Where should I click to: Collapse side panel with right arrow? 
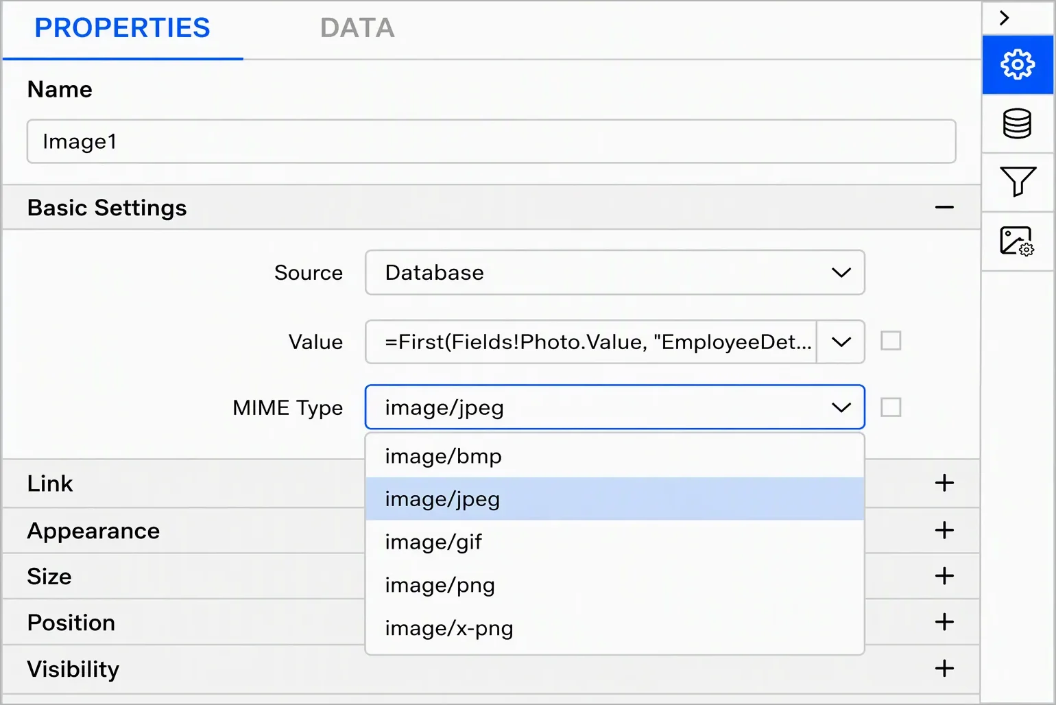click(1005, 18)
